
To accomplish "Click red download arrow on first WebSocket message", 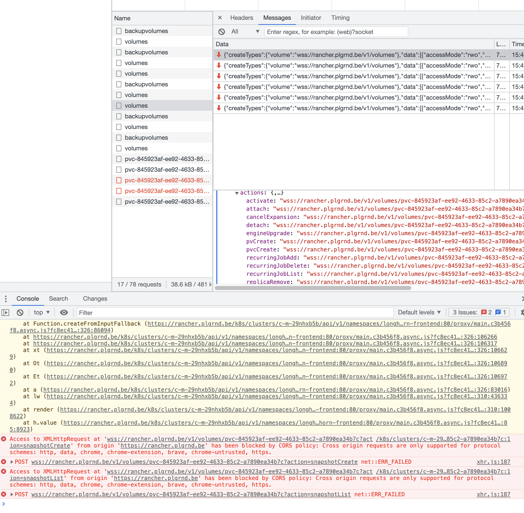I will pyautogui.click(x=219, y=55).
